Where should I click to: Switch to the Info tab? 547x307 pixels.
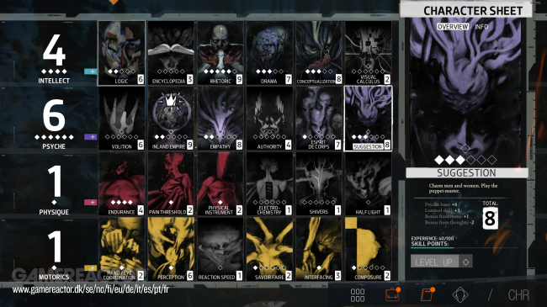[481, 27]
